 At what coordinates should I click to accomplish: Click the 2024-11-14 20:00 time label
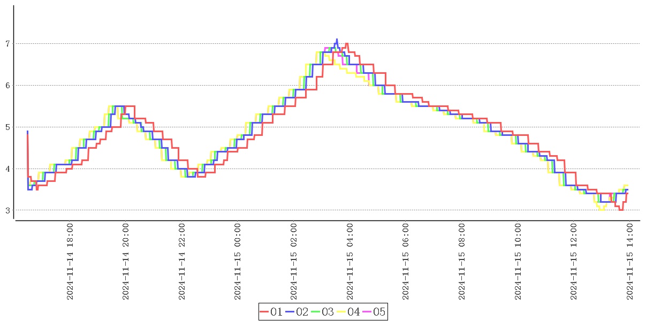click(126, 262)
